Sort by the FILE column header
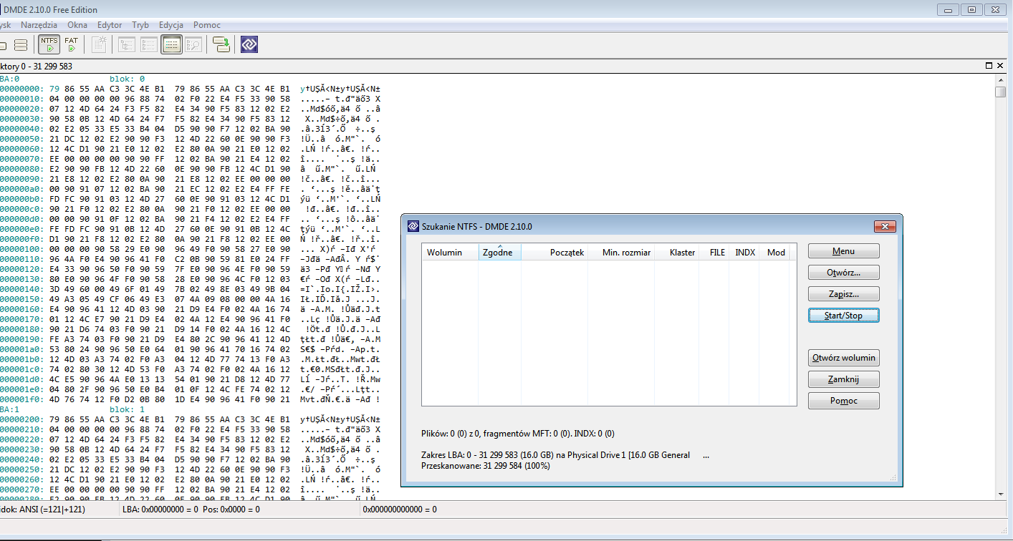 (x=714, y=252)
